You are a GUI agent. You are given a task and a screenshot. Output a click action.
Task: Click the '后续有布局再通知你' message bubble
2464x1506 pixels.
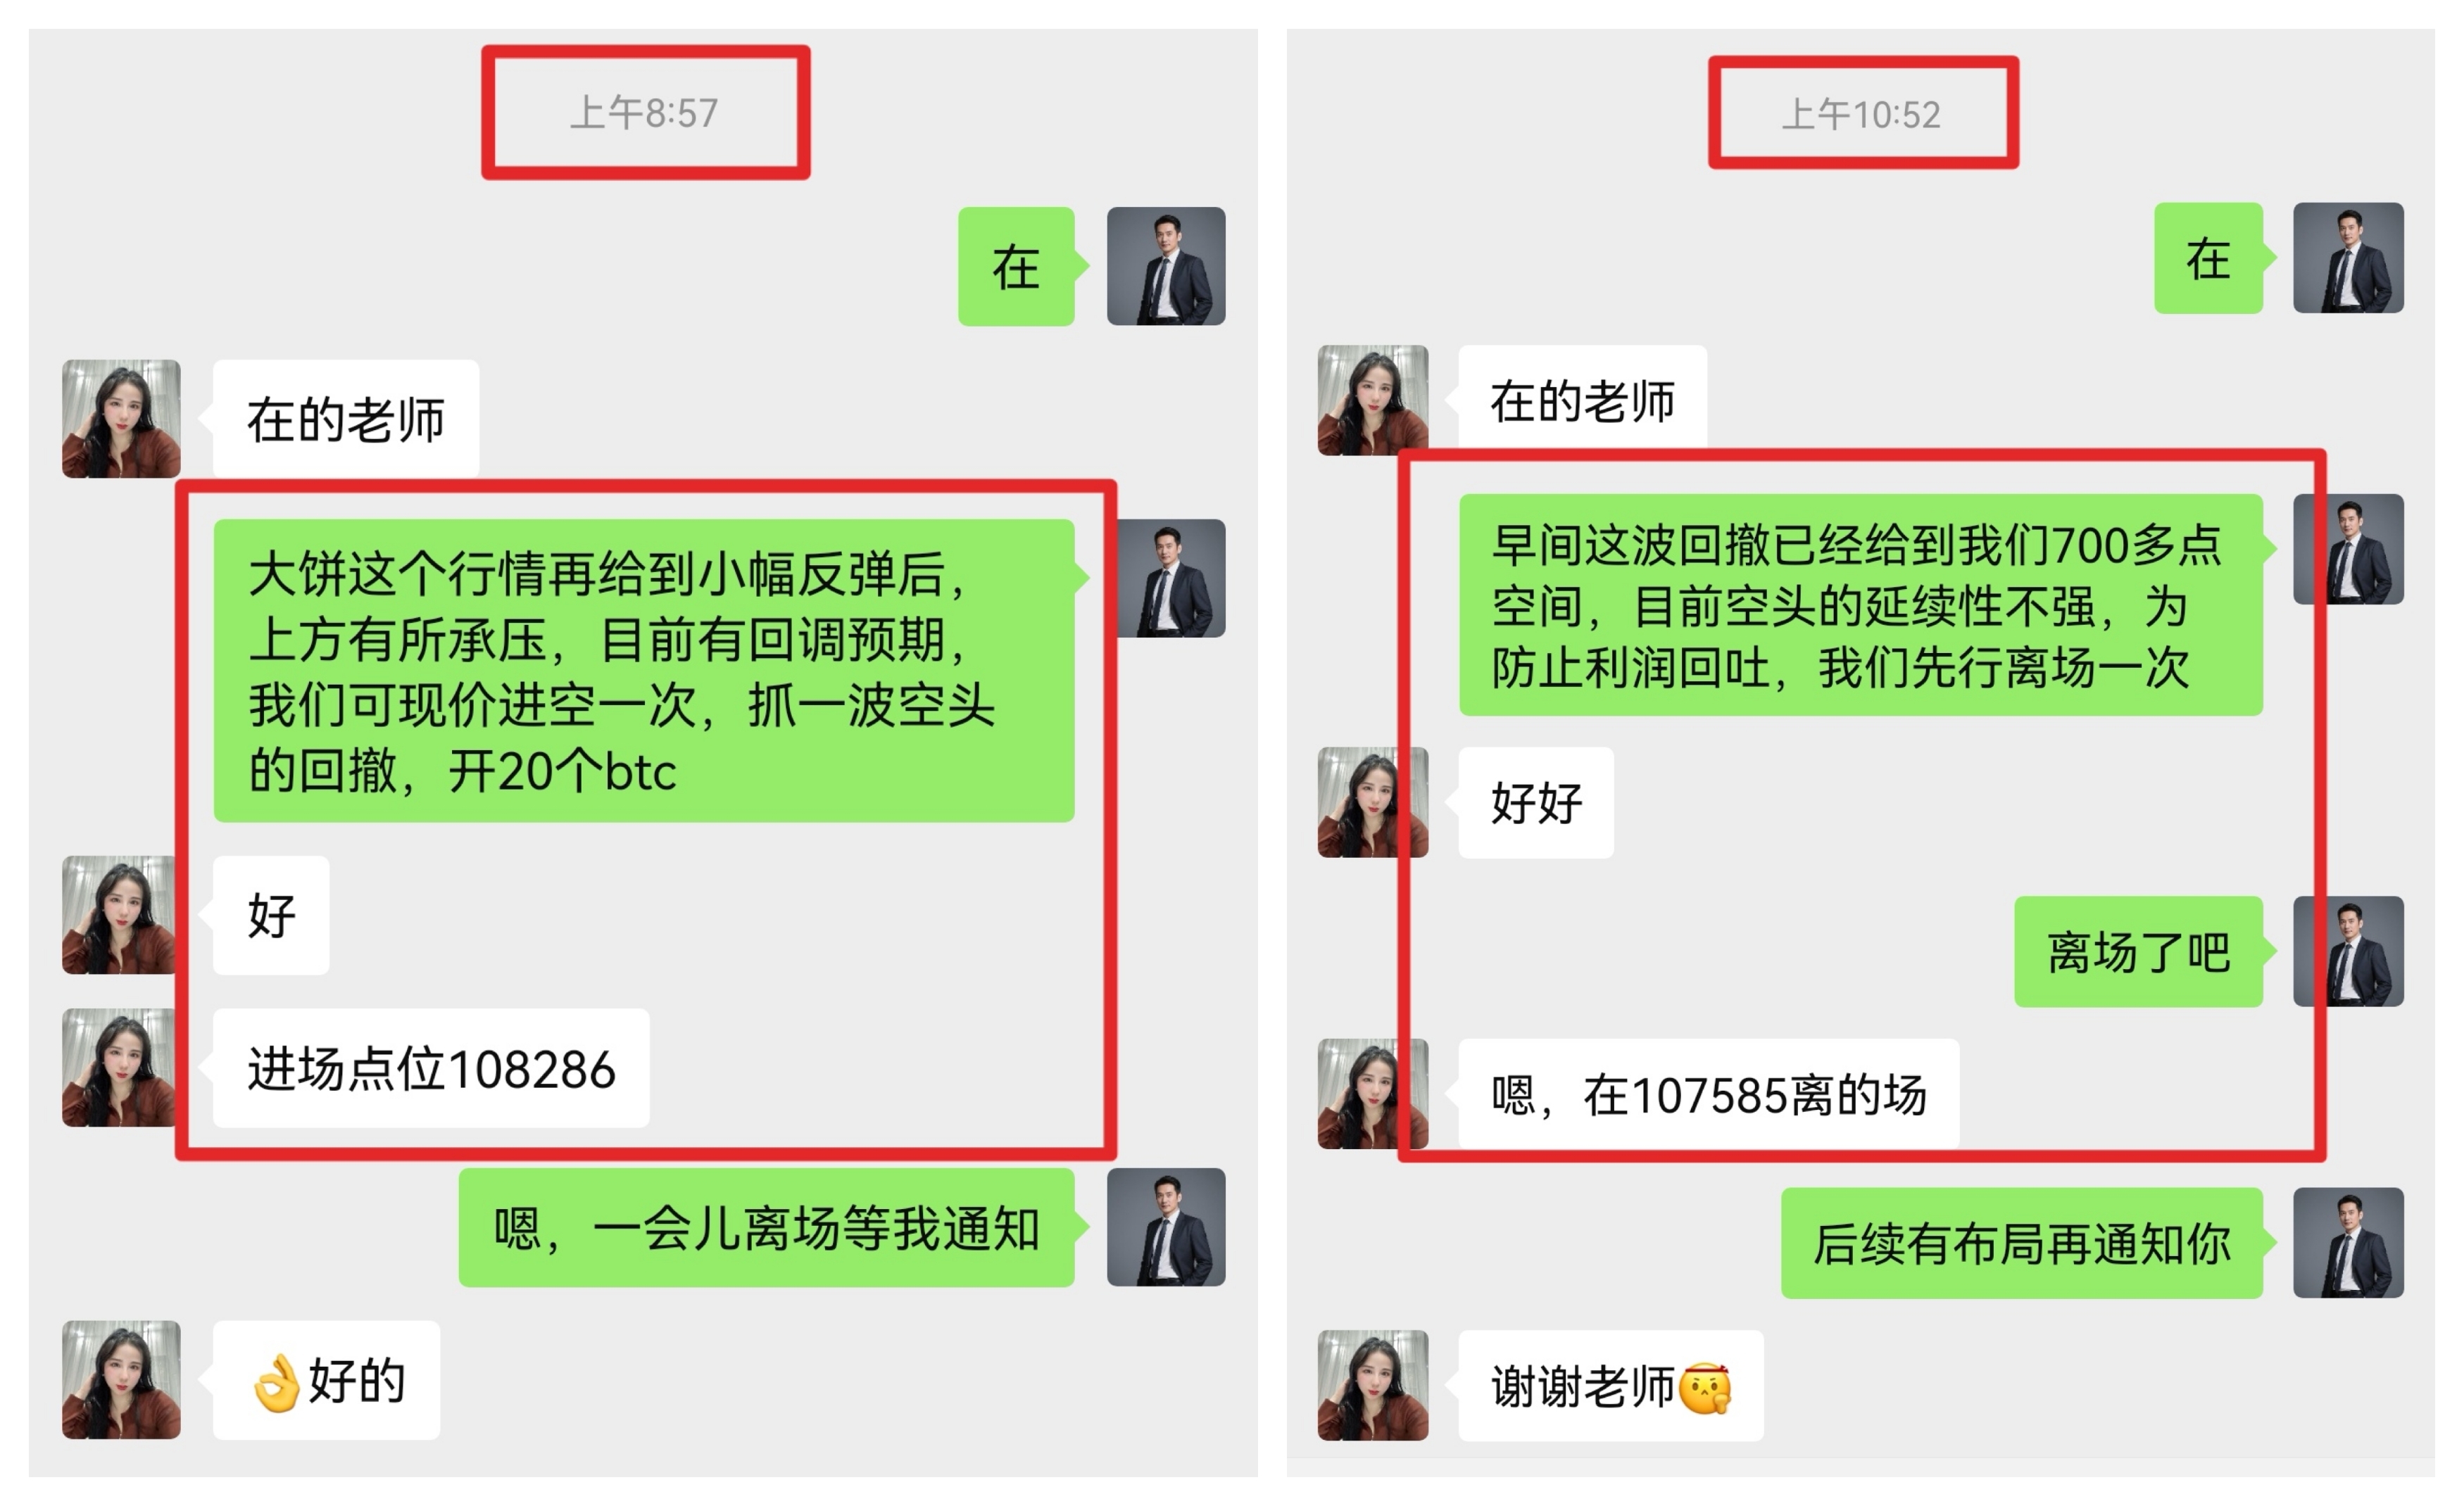tap(2022, 1244)
